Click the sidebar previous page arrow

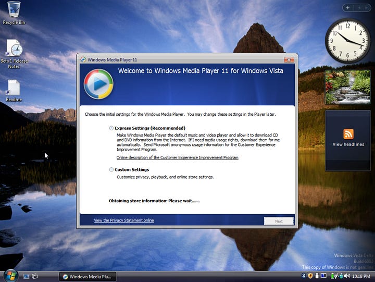(359, 8)
